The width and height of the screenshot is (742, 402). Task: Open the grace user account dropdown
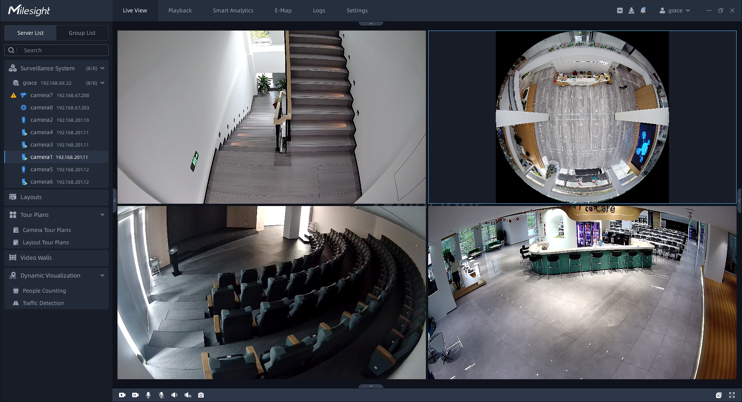[688, 10]
